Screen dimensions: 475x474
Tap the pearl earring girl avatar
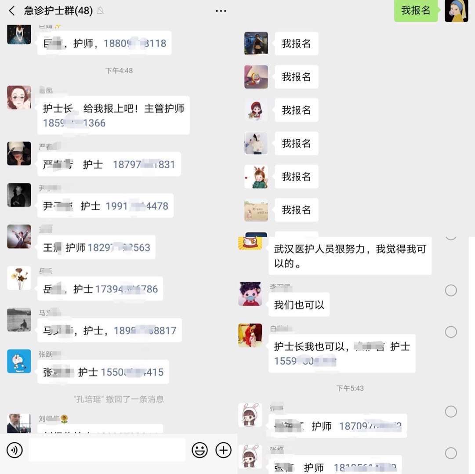point(457,11)
